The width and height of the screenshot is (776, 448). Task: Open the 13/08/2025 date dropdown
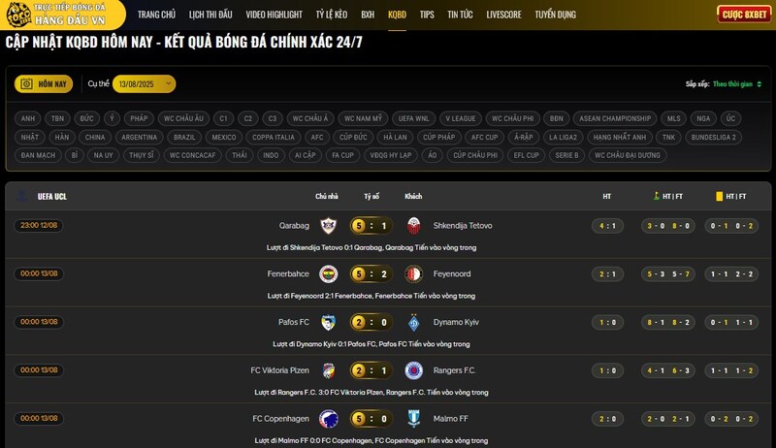tap(144, 84)
